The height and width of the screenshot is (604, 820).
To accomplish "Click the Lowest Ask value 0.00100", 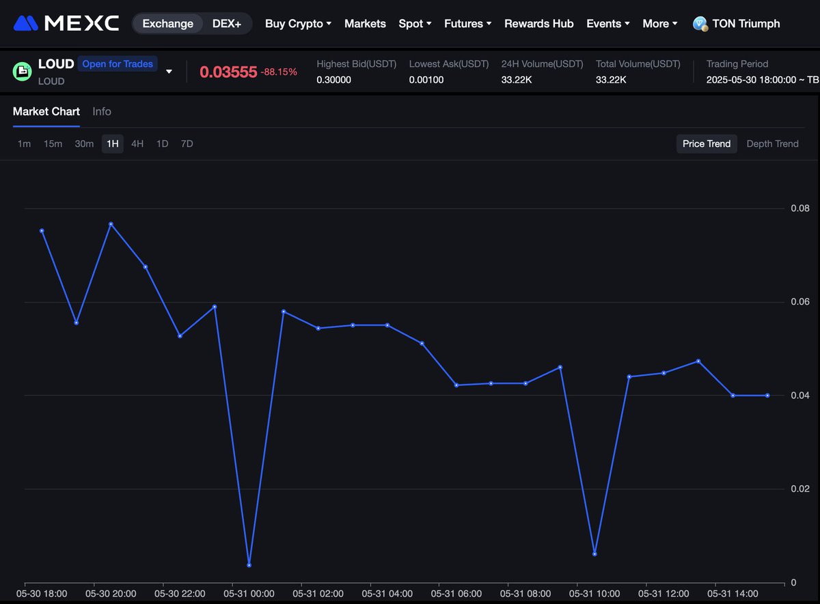I will 426,80.
